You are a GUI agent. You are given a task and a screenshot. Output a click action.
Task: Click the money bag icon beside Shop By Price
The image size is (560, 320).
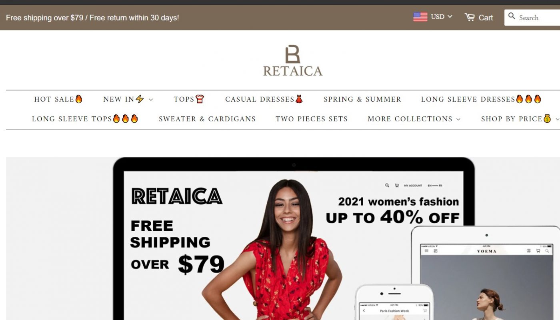[x=547, y=118]
